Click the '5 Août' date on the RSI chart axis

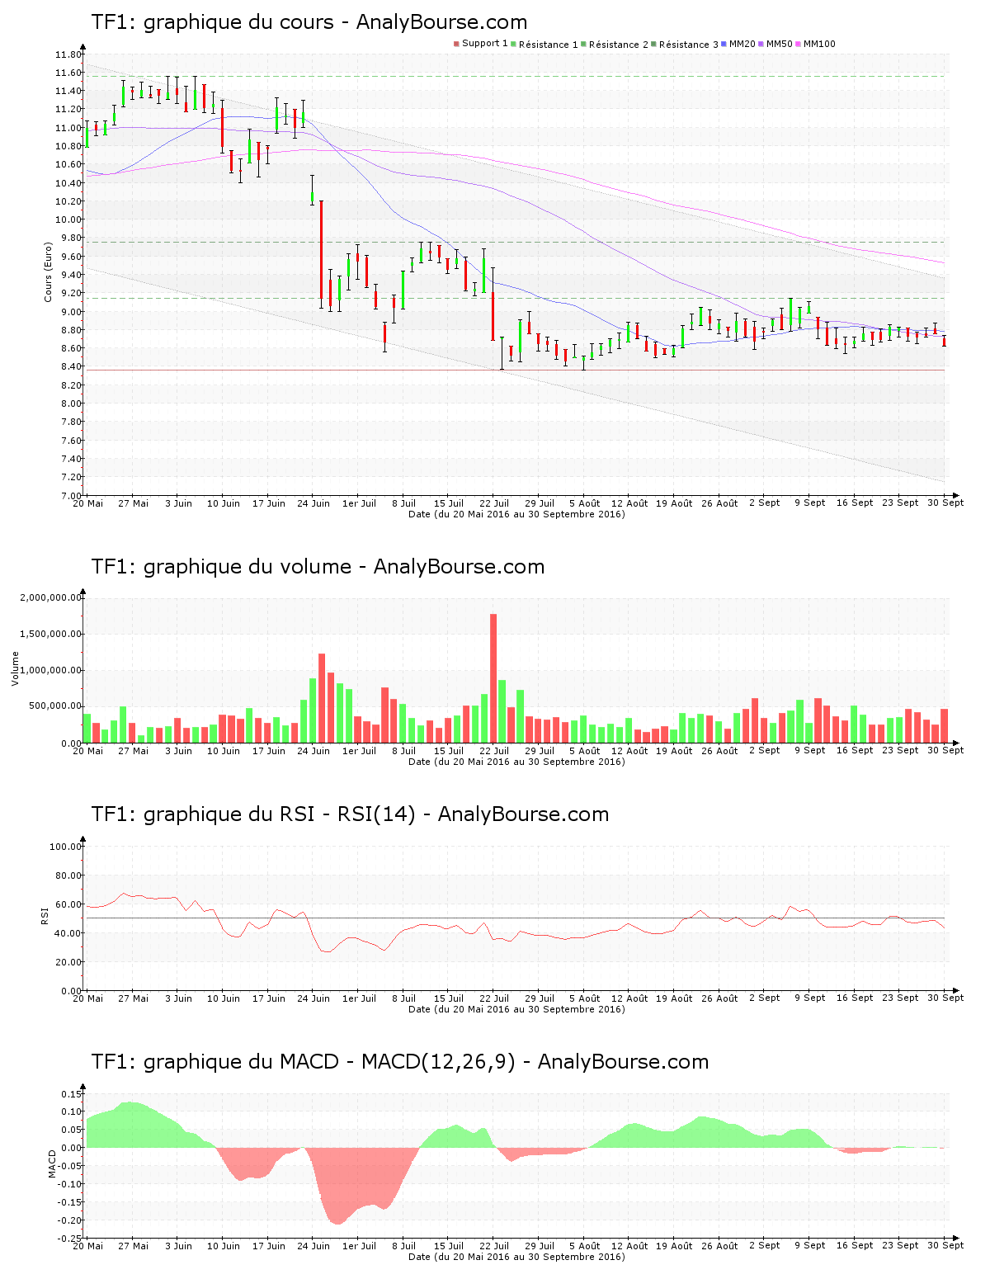pos(584,998)
